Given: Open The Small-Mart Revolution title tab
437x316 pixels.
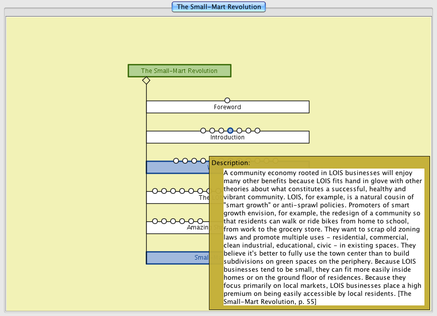Looking at the screenshot, I should tap(219, 7).
